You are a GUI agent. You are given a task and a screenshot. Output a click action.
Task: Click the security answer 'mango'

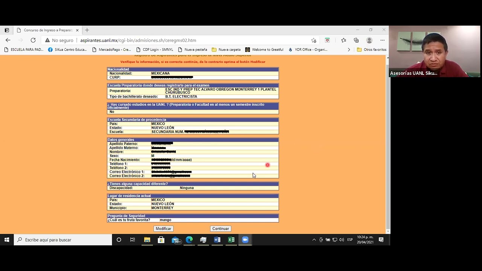165,220
